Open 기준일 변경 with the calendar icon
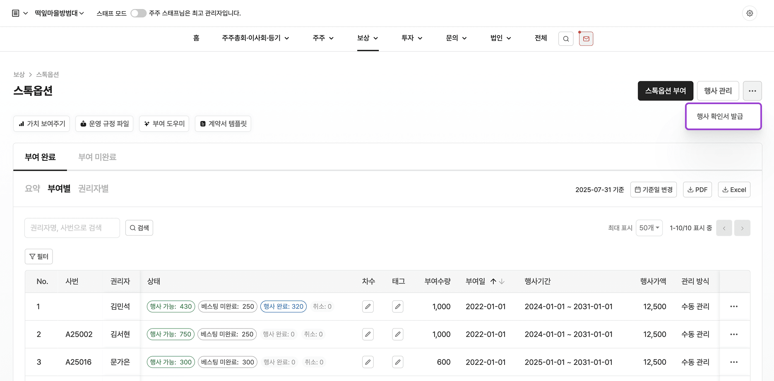 [x=653, y=189]
